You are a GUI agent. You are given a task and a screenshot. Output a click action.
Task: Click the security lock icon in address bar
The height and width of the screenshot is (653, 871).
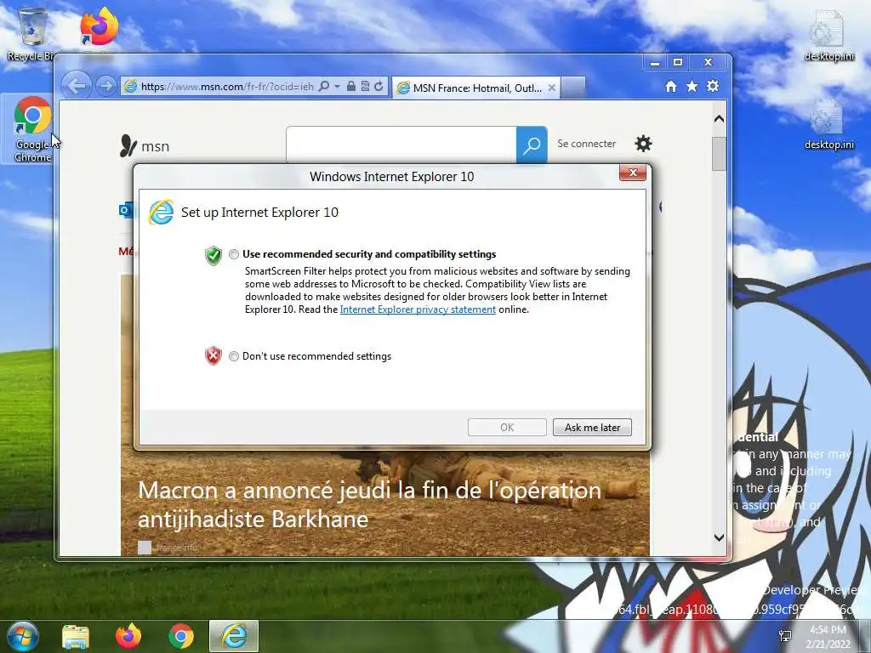[351, 86]
